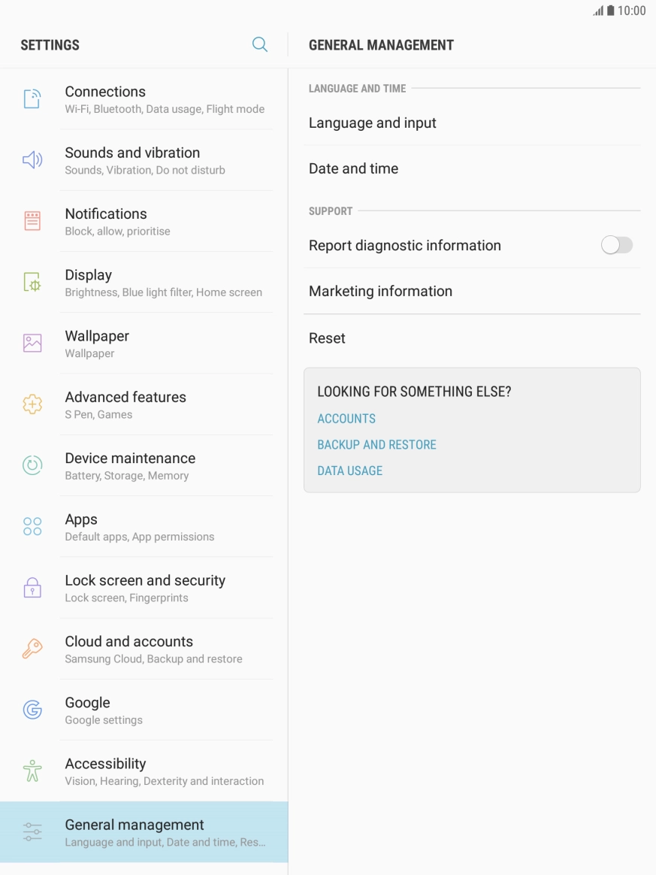Viewport: 656px width, 875px height.
Task: Tap the Connections settings icon
Action: [x=32, y=99]
